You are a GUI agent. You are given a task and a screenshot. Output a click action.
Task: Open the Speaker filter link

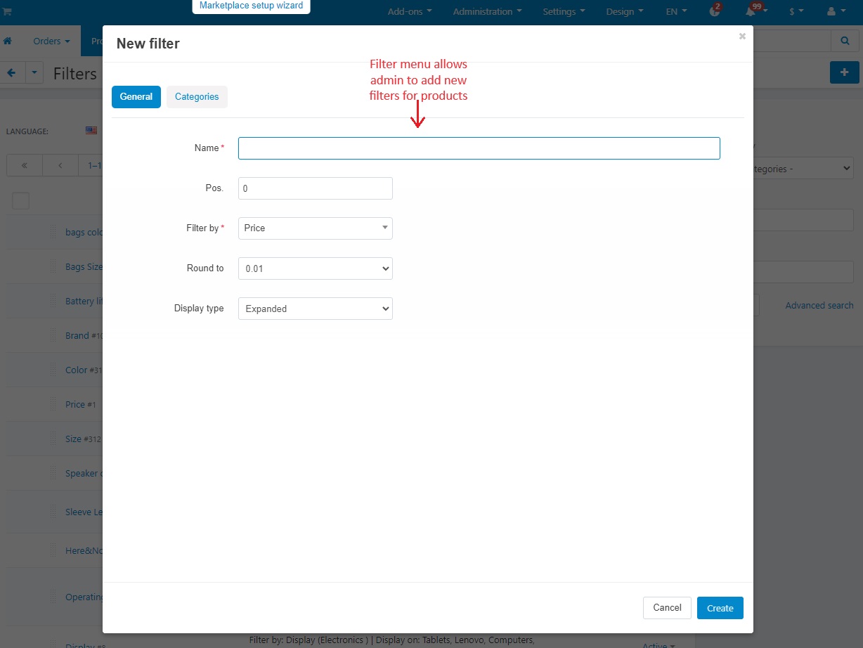84,473
